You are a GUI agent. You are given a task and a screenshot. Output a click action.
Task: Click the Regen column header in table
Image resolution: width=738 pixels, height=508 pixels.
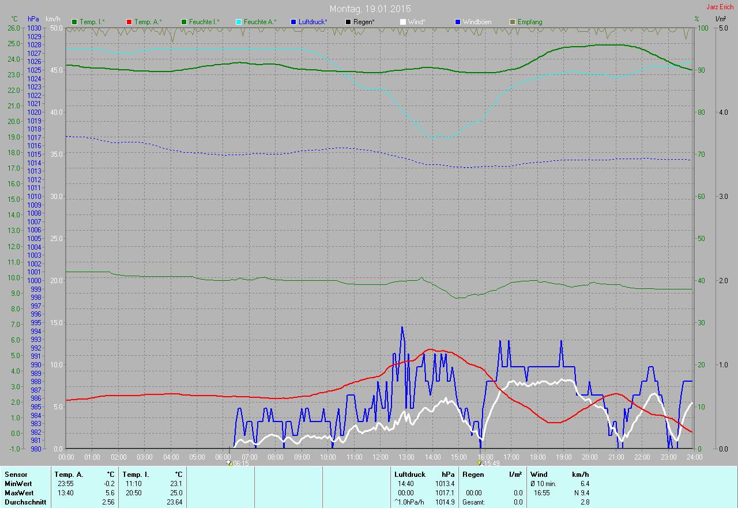473,474
